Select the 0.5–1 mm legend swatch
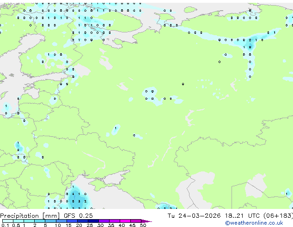Screen dimensions: 293x227 click(x=18, y=221)
